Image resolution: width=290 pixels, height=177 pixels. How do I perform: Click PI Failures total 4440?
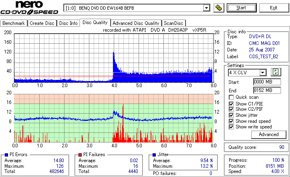click(133, 171)
